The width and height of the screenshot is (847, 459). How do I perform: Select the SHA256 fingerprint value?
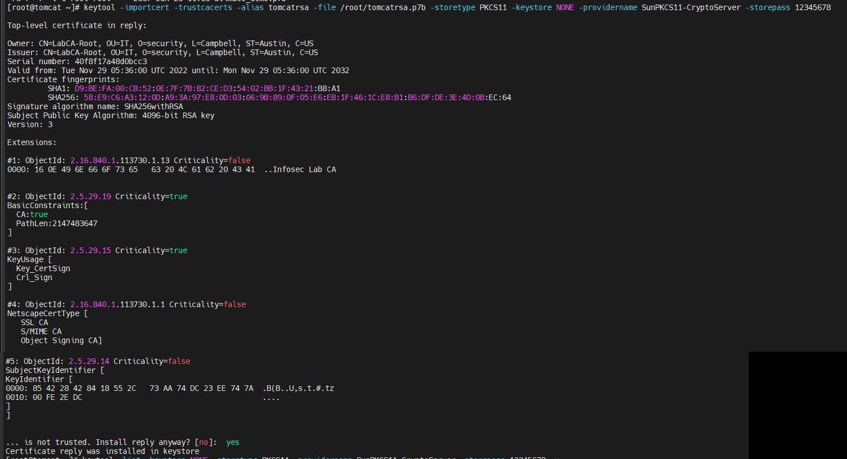tap(298, 97)
